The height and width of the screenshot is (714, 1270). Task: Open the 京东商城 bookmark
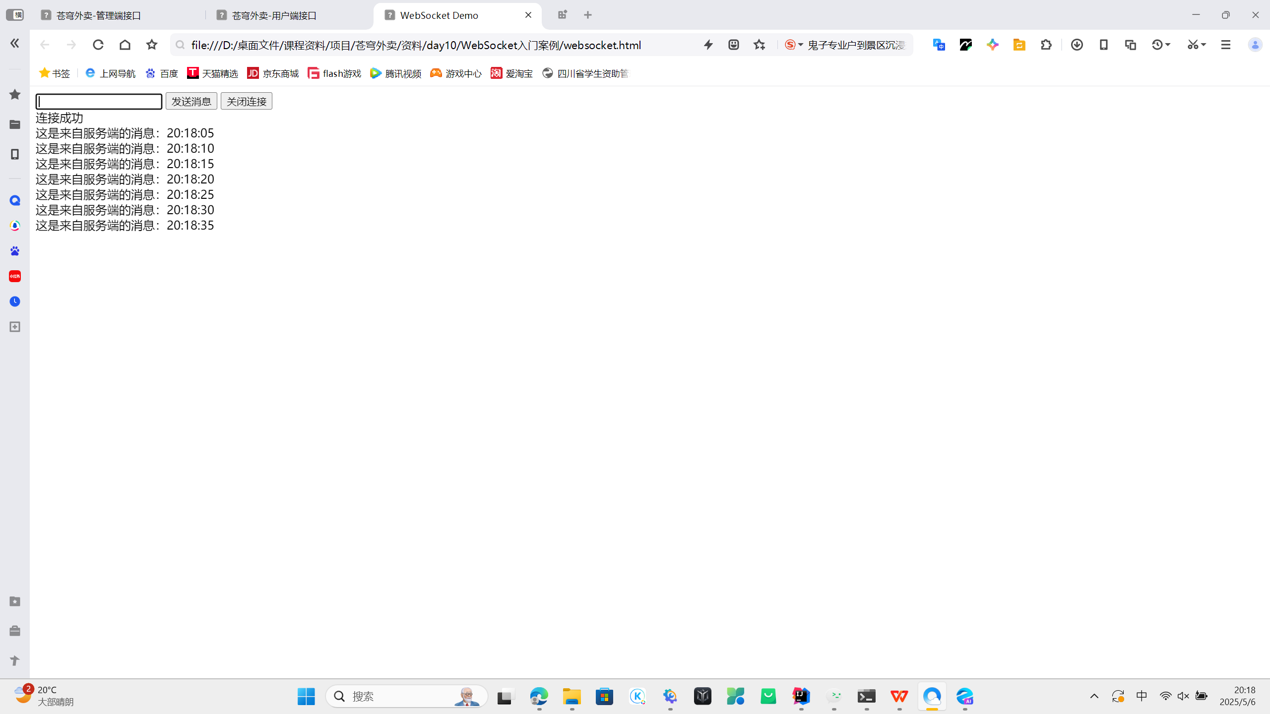click(273, 73)
